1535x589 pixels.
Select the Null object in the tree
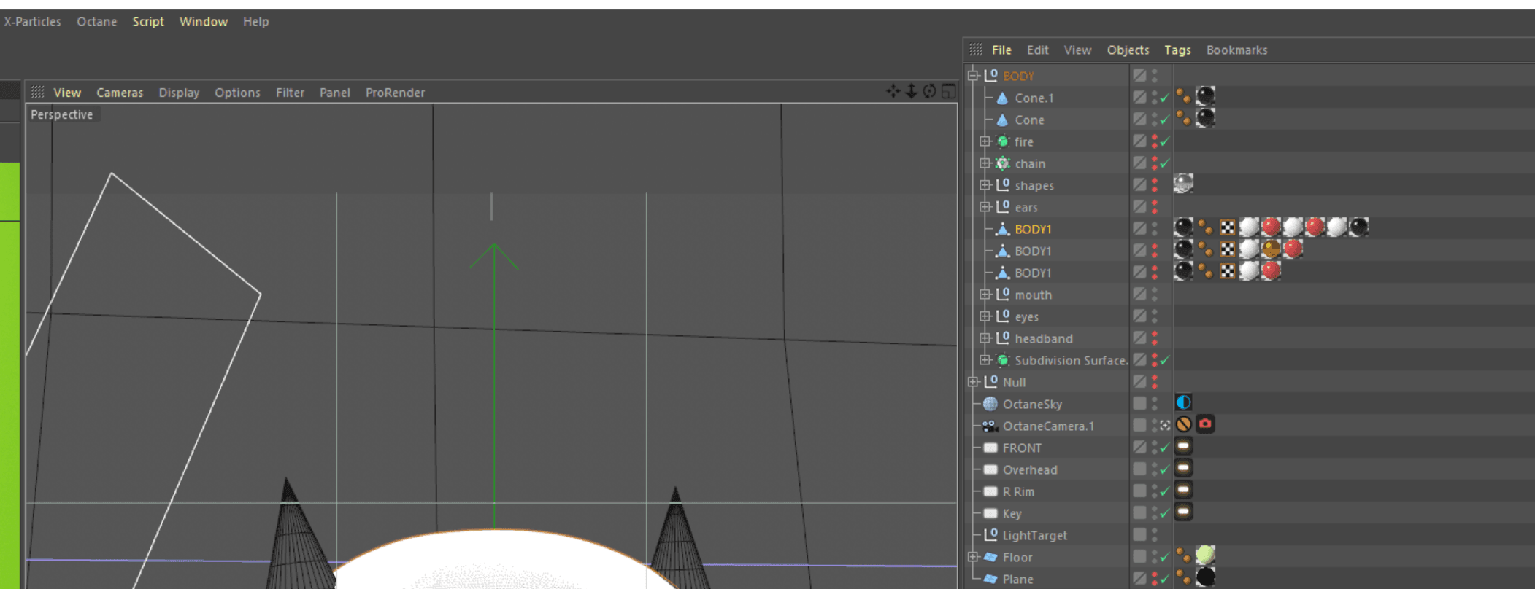point(1014,382)
